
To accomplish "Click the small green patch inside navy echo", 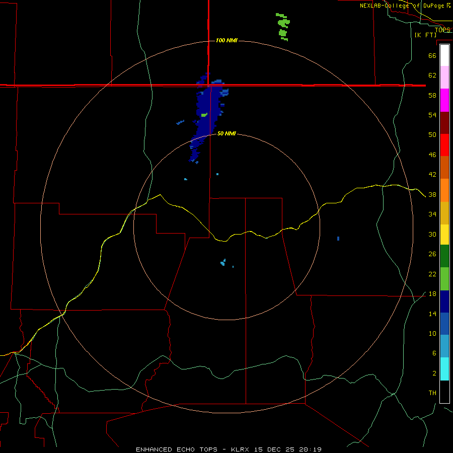I will click(204, 115).
